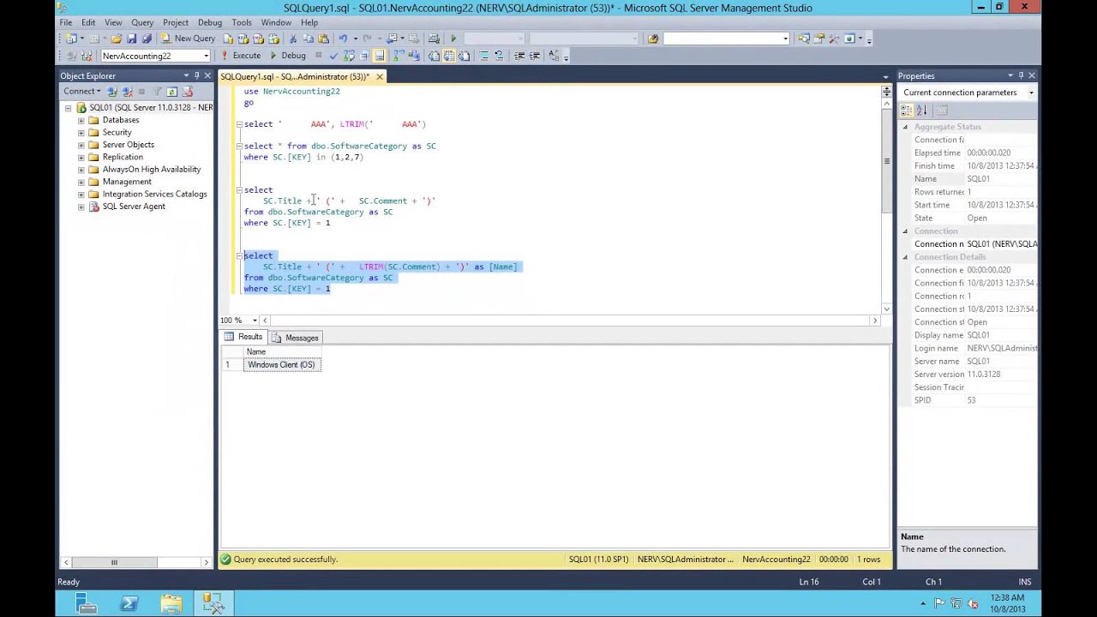Open Server Manager from taskbar
Image resolution: width=1097 pixels, height=617 pixels.
pos(86,603)
